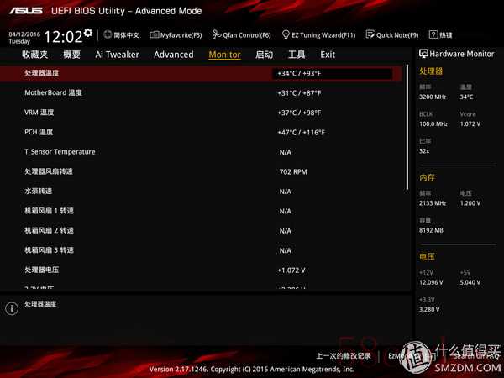Click +34°C / +93°F value field
This screenshot has height=378, width=504.
tap(333, 74)
